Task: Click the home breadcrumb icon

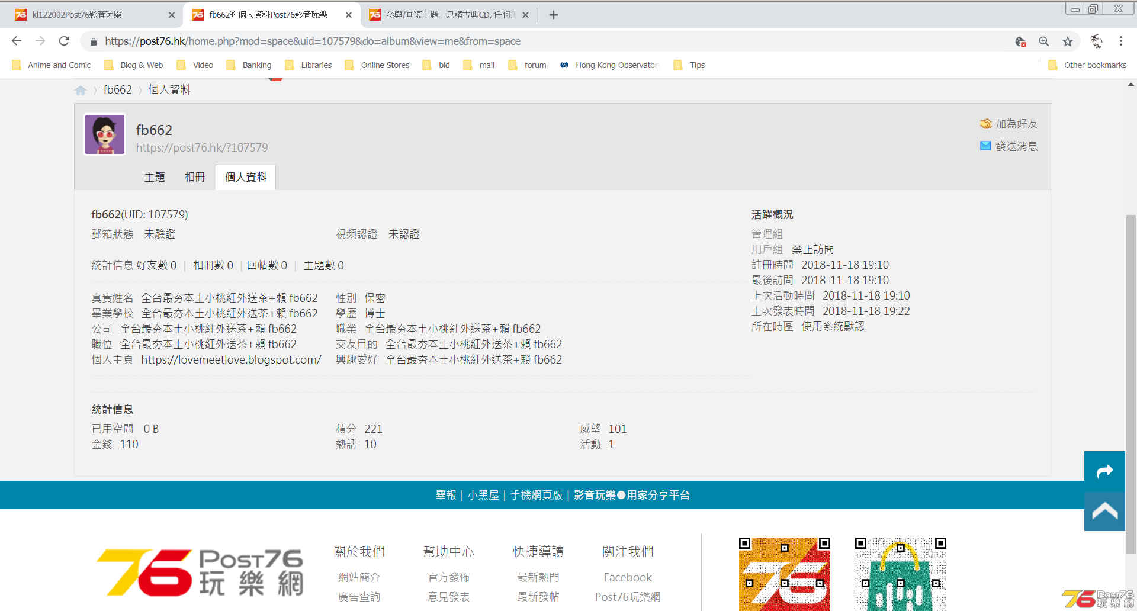Action: point(81,90)
